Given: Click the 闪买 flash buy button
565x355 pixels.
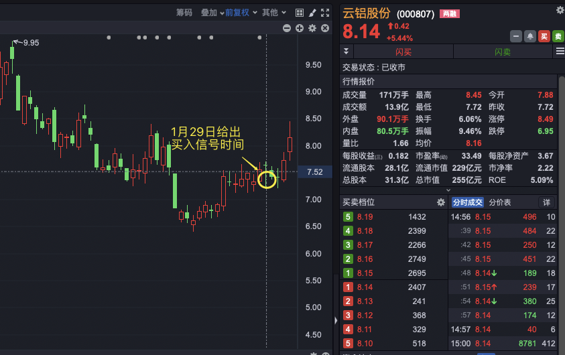Looking at the screenshot, I should (x=403, y=52).
